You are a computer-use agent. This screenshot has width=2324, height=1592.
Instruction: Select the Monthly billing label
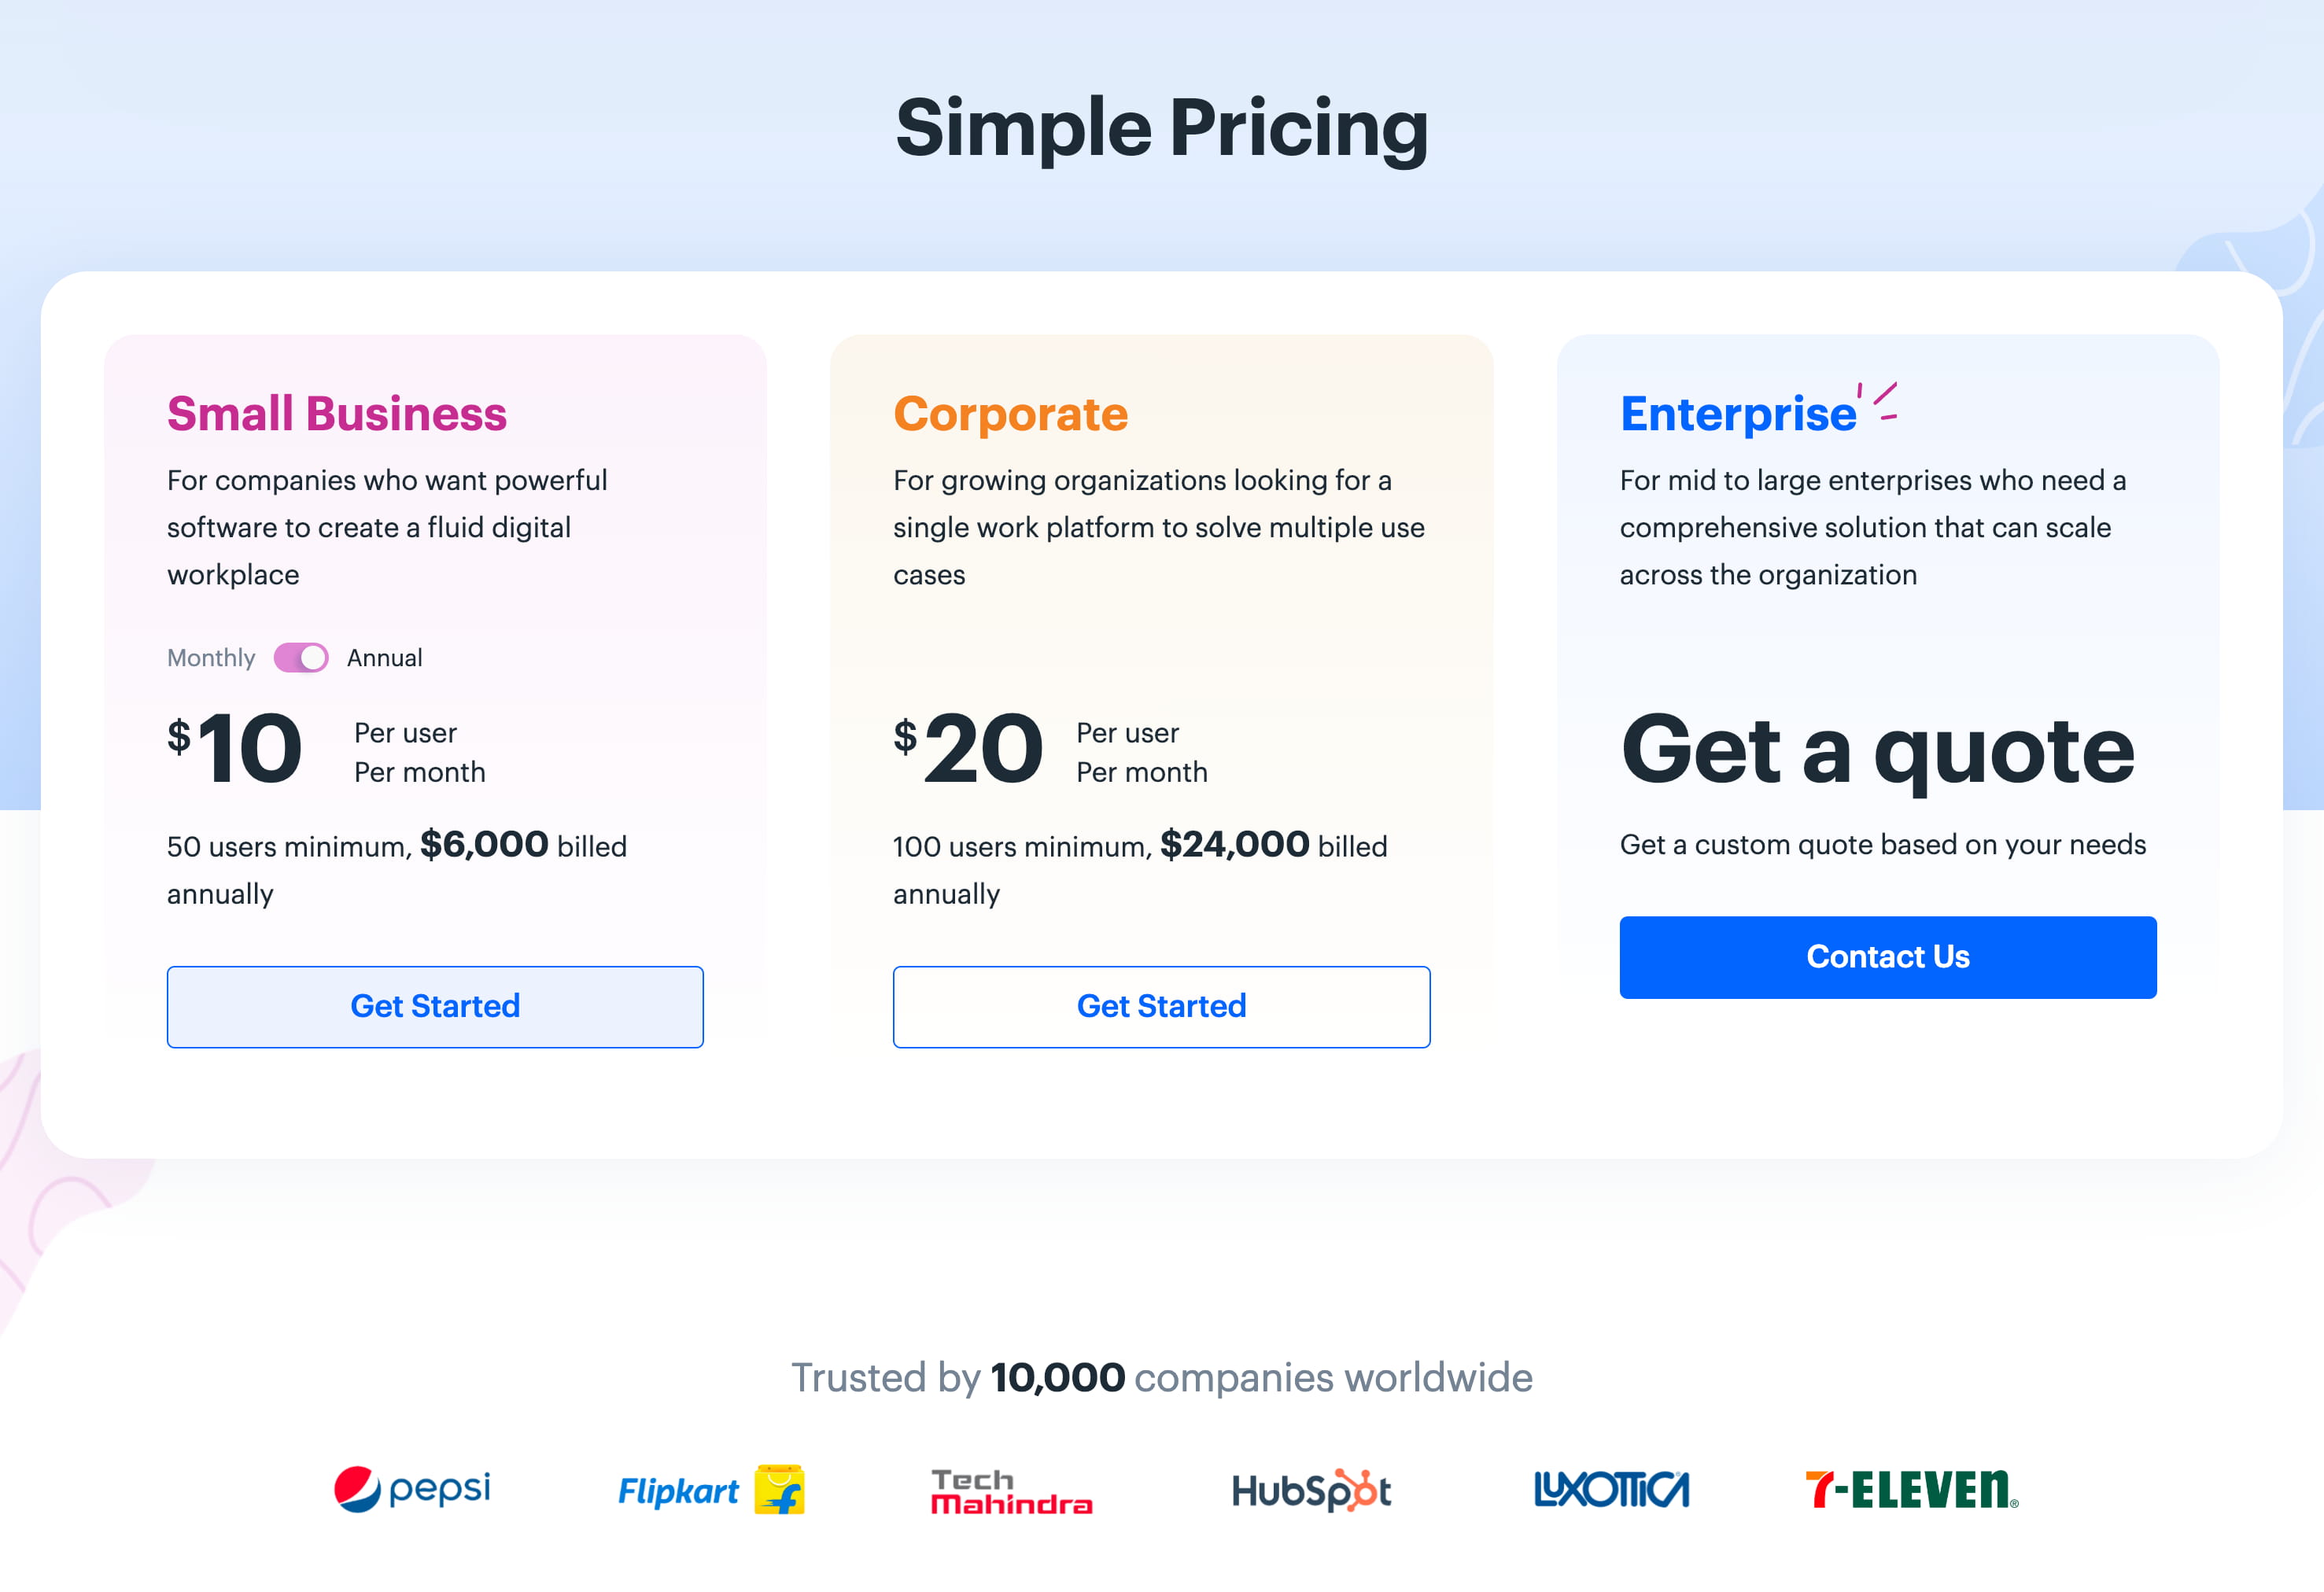(211, 658)
